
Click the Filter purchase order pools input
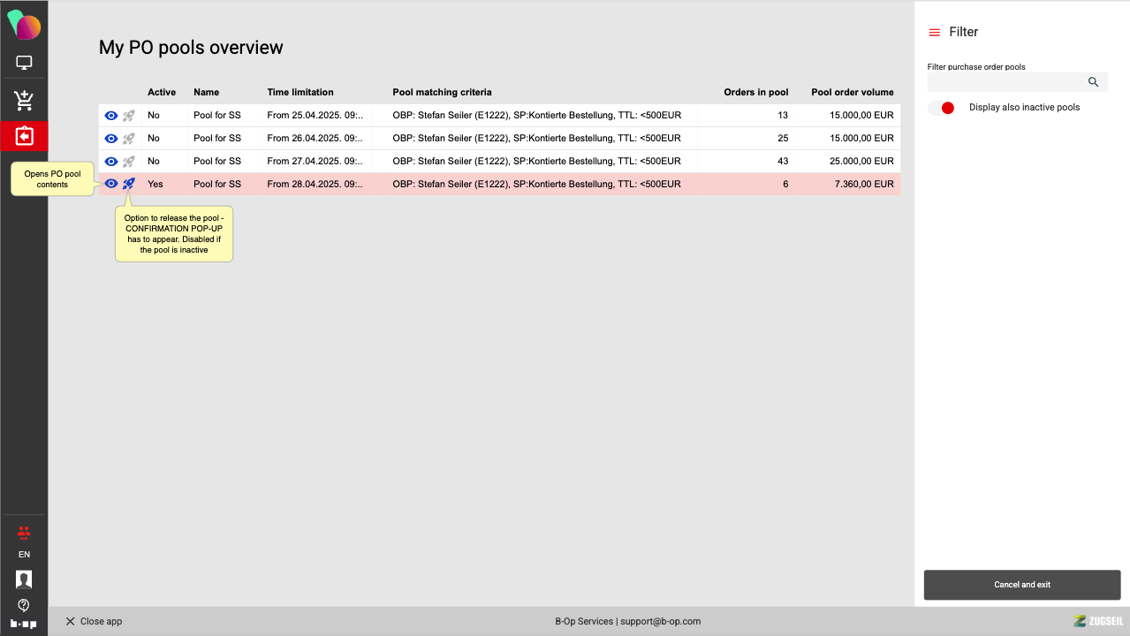1005,82
